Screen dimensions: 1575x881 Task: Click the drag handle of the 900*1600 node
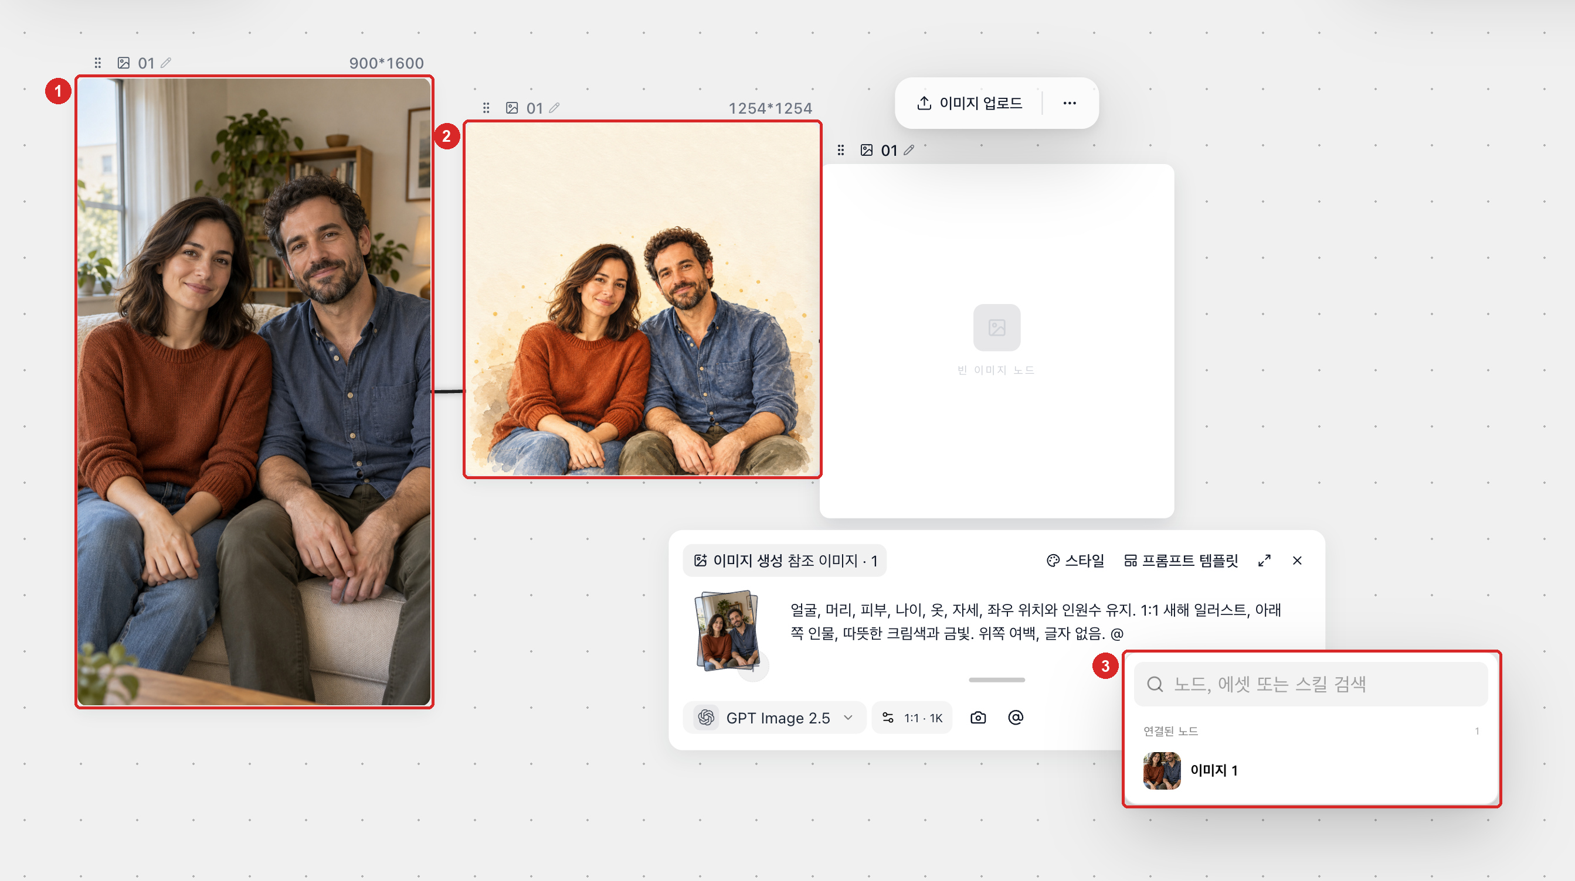98,63
